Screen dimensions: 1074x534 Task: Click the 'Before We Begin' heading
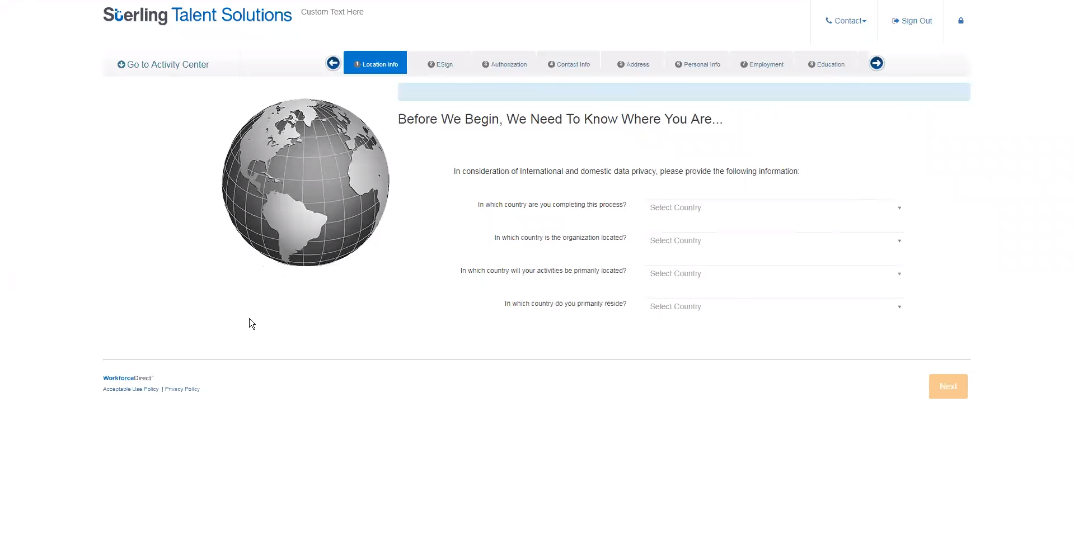pyautogui.click(x=560, y=119)
